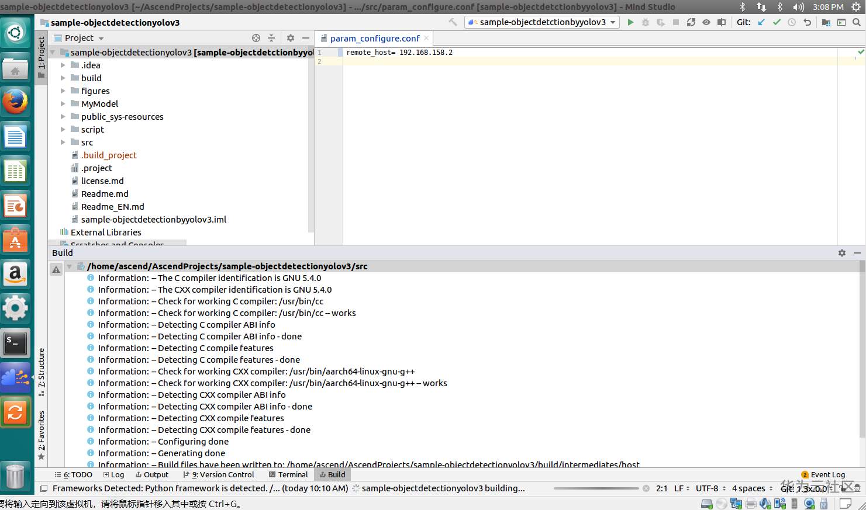Select the .build_project file
This screenshot has width=866, height=510.
[x=109, y=155]
